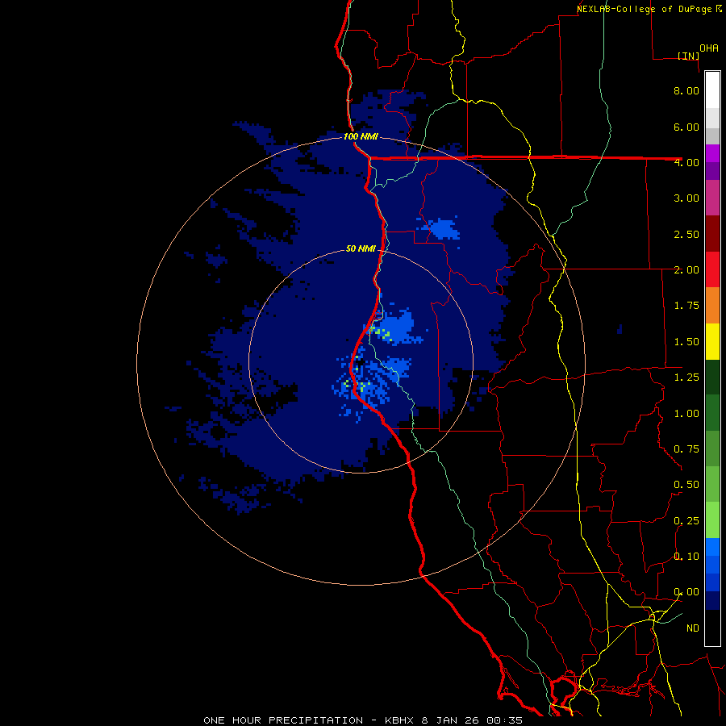Click the OHA product code label

click(709, 48)
